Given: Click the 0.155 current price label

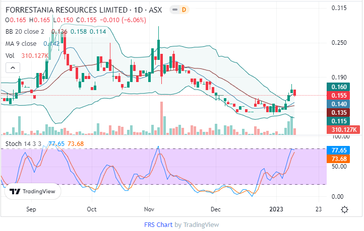Looking at the screenshot, I should [341, 95].
